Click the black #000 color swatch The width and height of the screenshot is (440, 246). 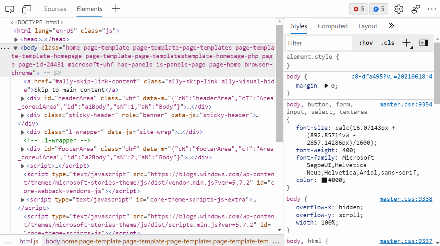[x=324, y=180]
